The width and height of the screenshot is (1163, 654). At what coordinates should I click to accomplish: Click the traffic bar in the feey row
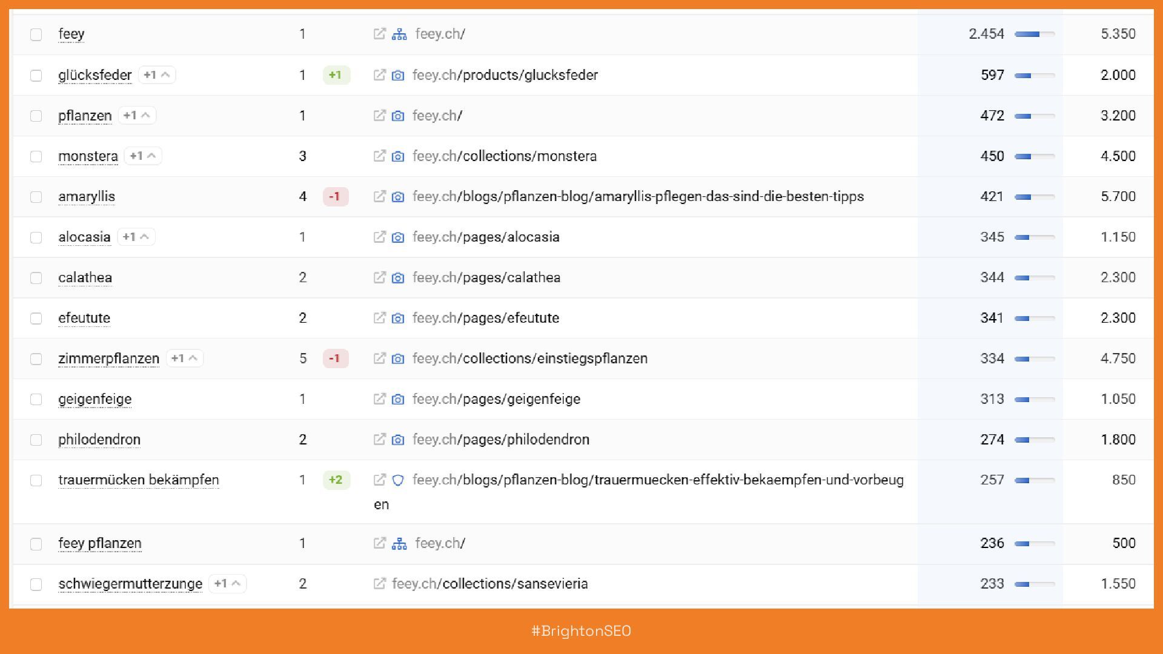click(1035, 35)
